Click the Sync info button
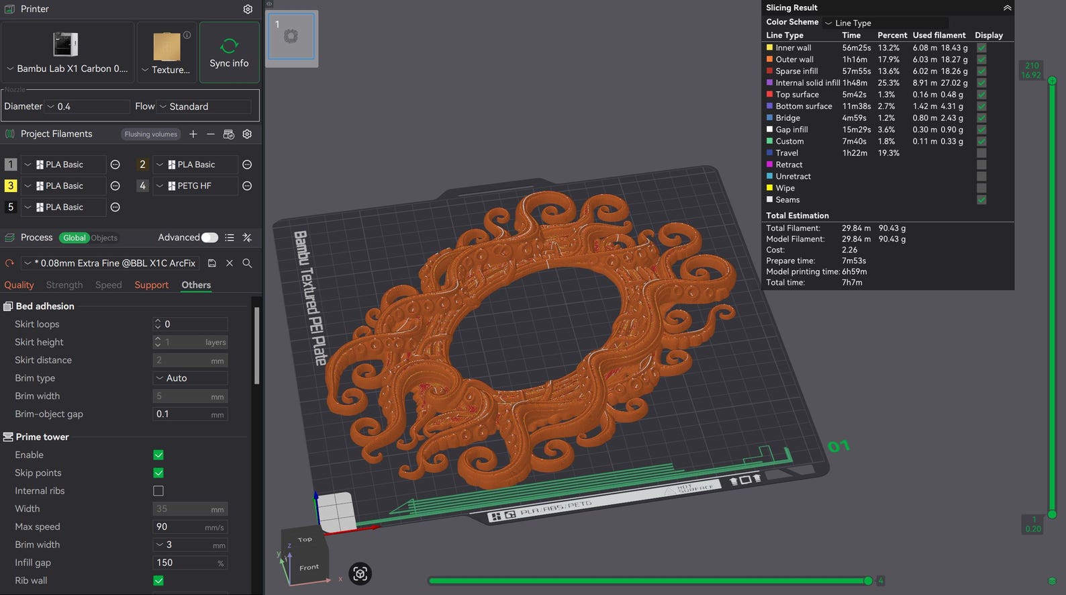 click(229, 52)
